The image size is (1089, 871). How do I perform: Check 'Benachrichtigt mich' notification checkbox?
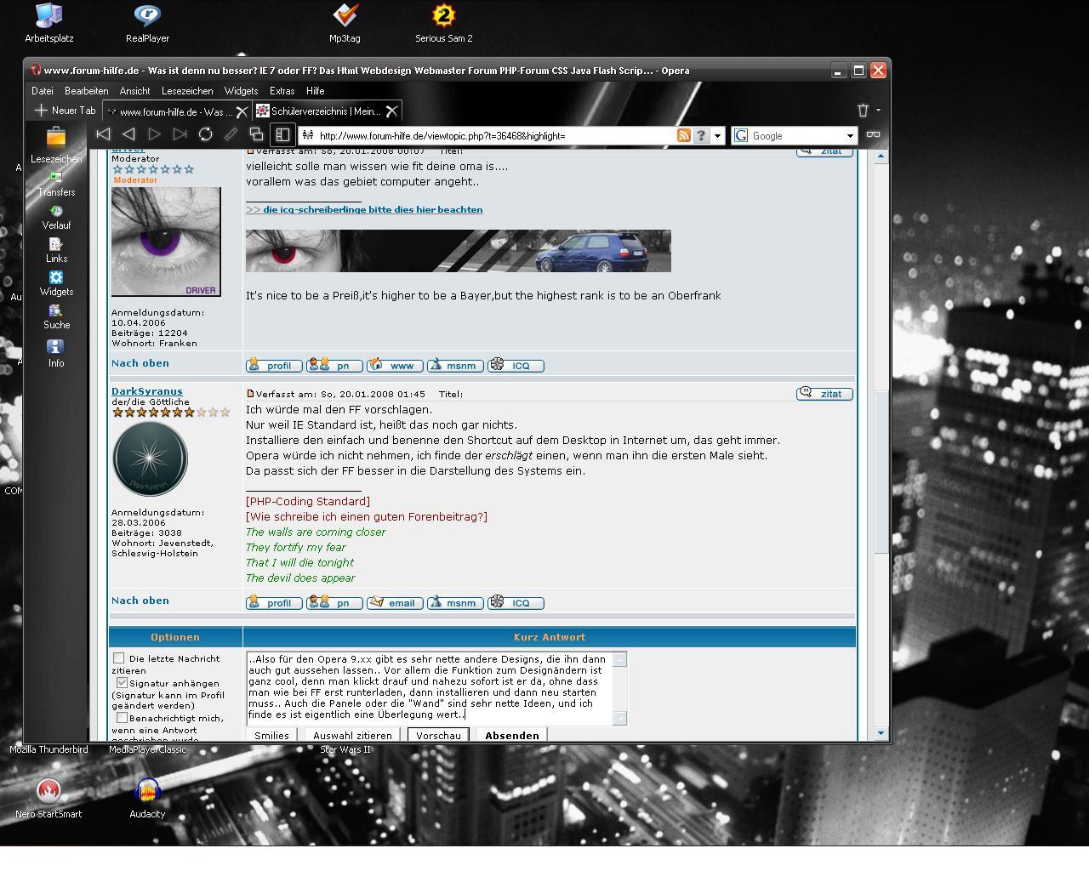point(122,718)
